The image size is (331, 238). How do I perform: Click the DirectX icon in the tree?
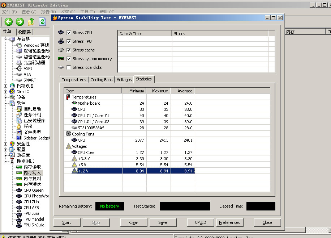pos(12,92)
